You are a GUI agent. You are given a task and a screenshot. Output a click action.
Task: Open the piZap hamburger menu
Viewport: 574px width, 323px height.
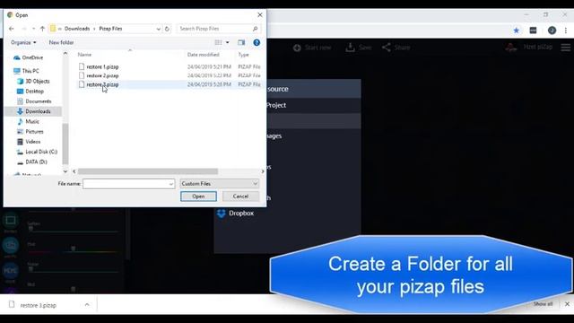(566, 48)
